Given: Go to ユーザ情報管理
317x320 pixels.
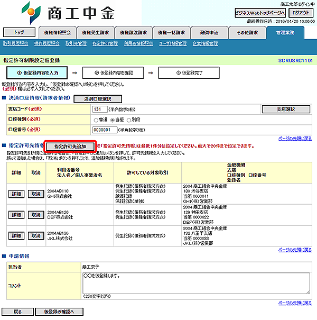Looking at the screenshot, I should point(173,43).
